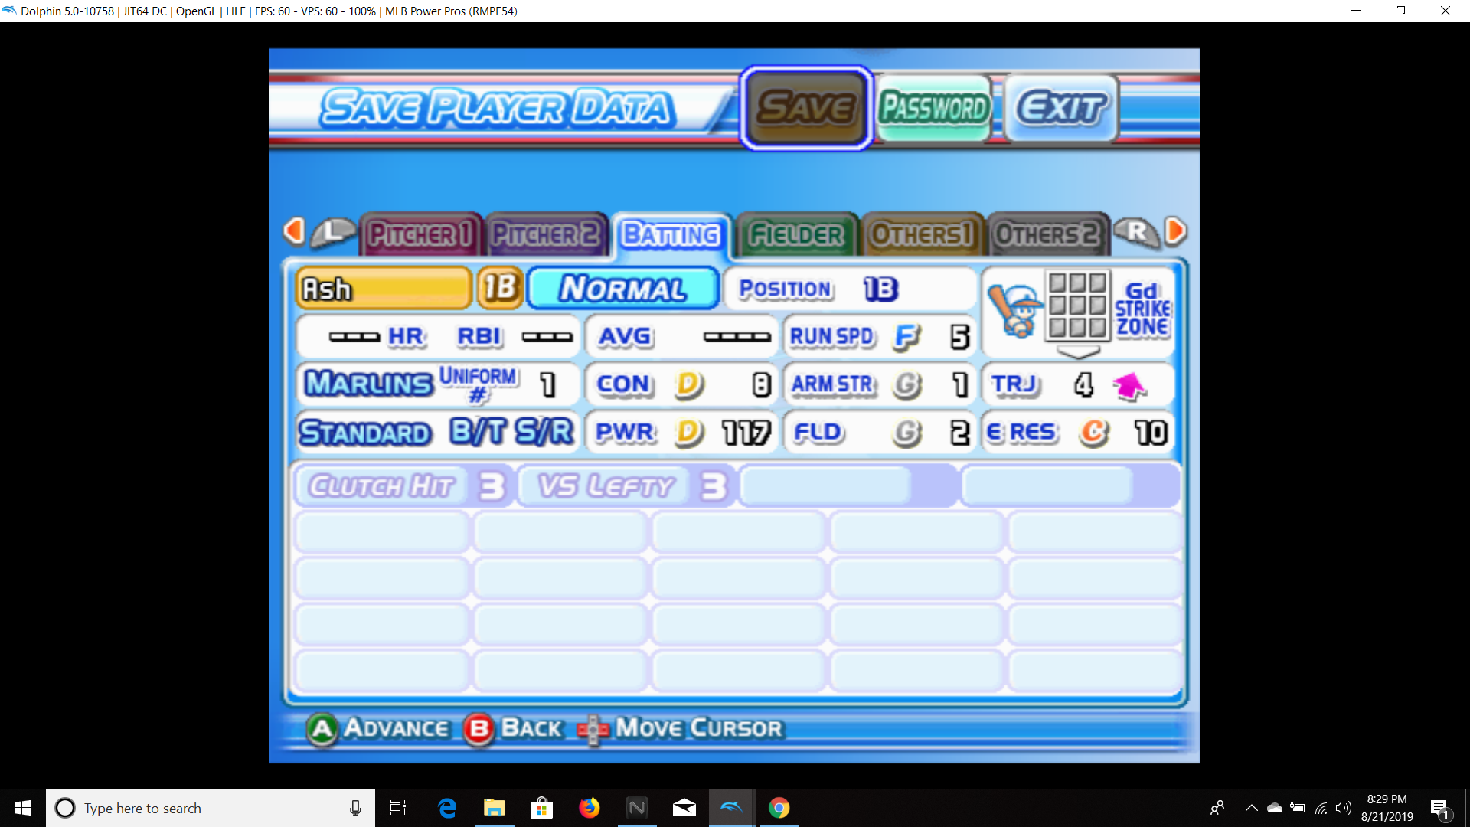Click the ARM STR stat

click(x=879, y=384)
